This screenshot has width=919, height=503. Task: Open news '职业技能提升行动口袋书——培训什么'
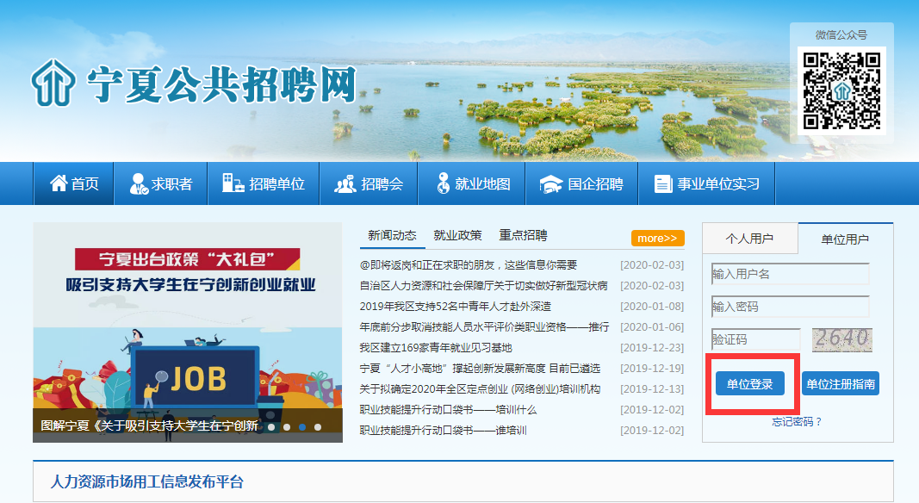tap(448, 409)
